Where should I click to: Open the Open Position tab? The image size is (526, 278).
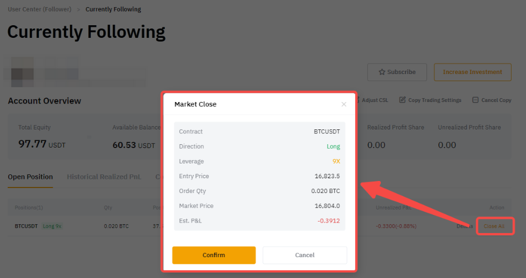(x=30, y=177)
